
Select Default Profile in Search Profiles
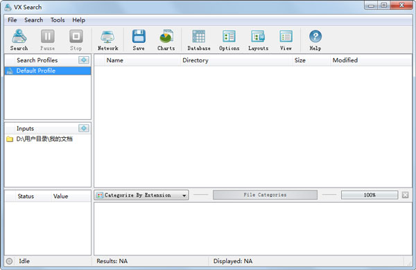[48, 71]
